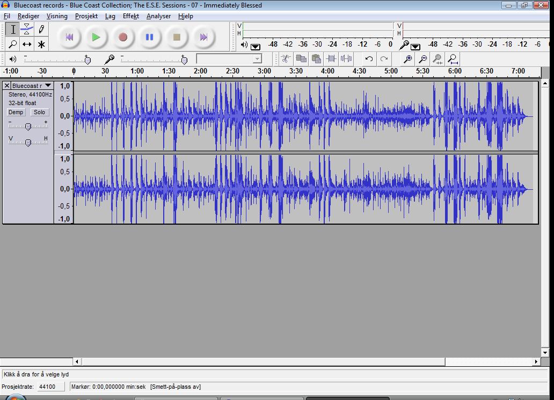
Task: Click the Undo arrow icon
Action: click(x=369, y=59)
